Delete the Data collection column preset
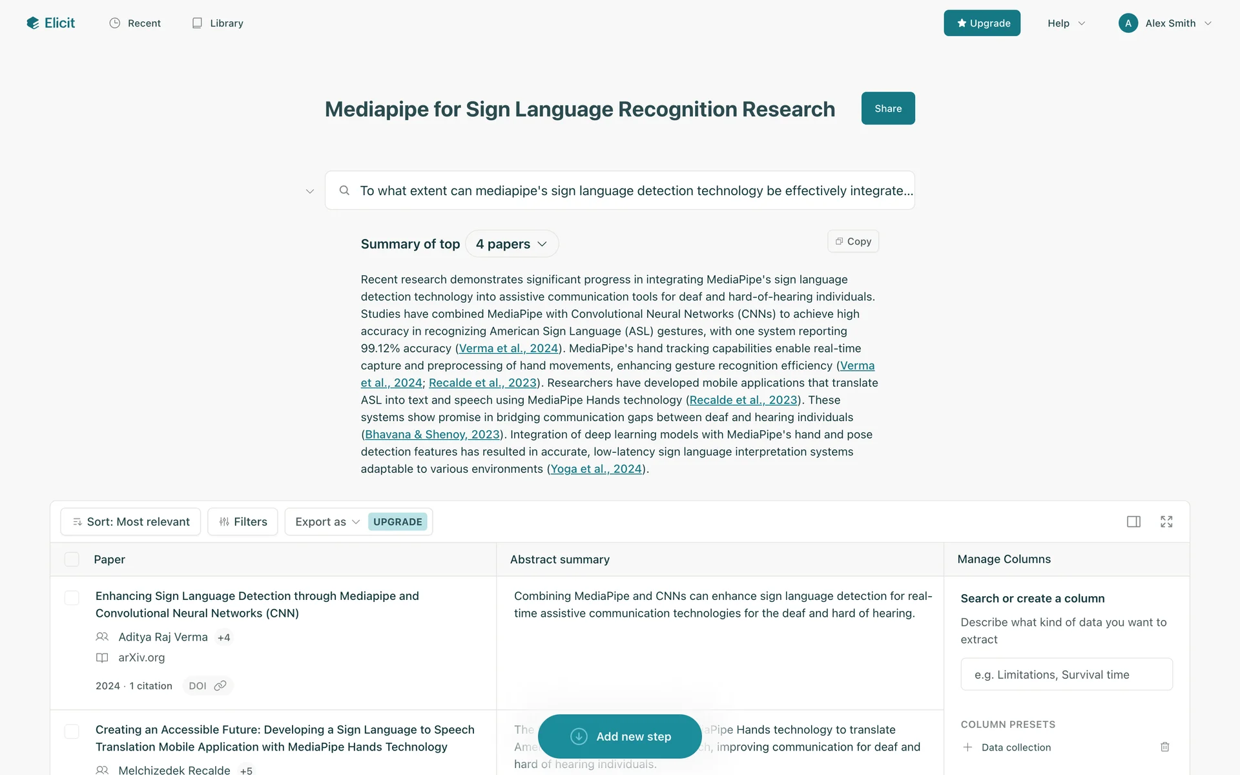This screenshot has height=775, width=1240. pyautogui.click(x=1164, y=747)
